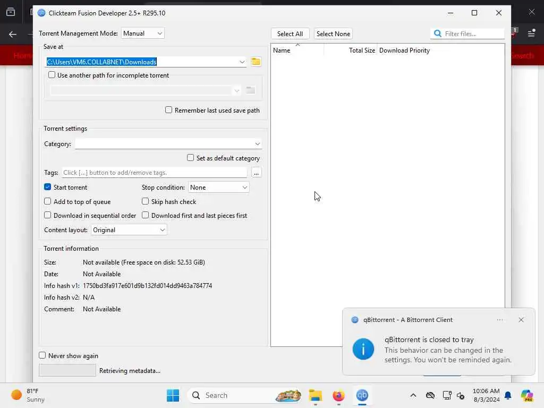This screenshot has width=544, height=408.
Task: Open the clock showing 10:06 AM
Action: 486,395
